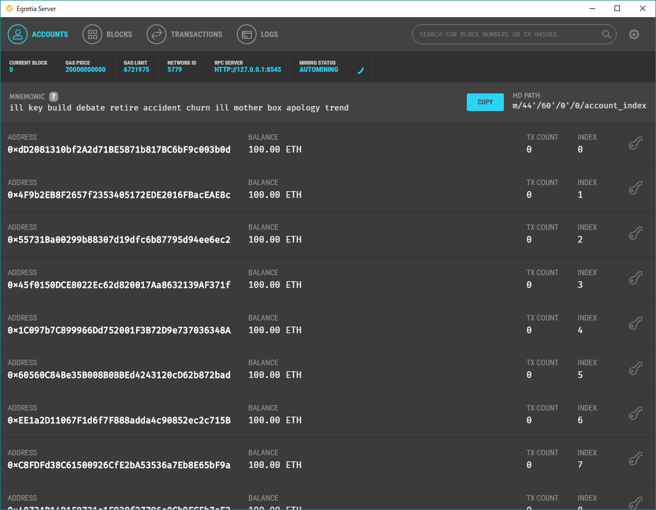This screenshot has height=510, width=656.
Task: Click key icon beside account index 7
Action: click(x=635, y=459)
